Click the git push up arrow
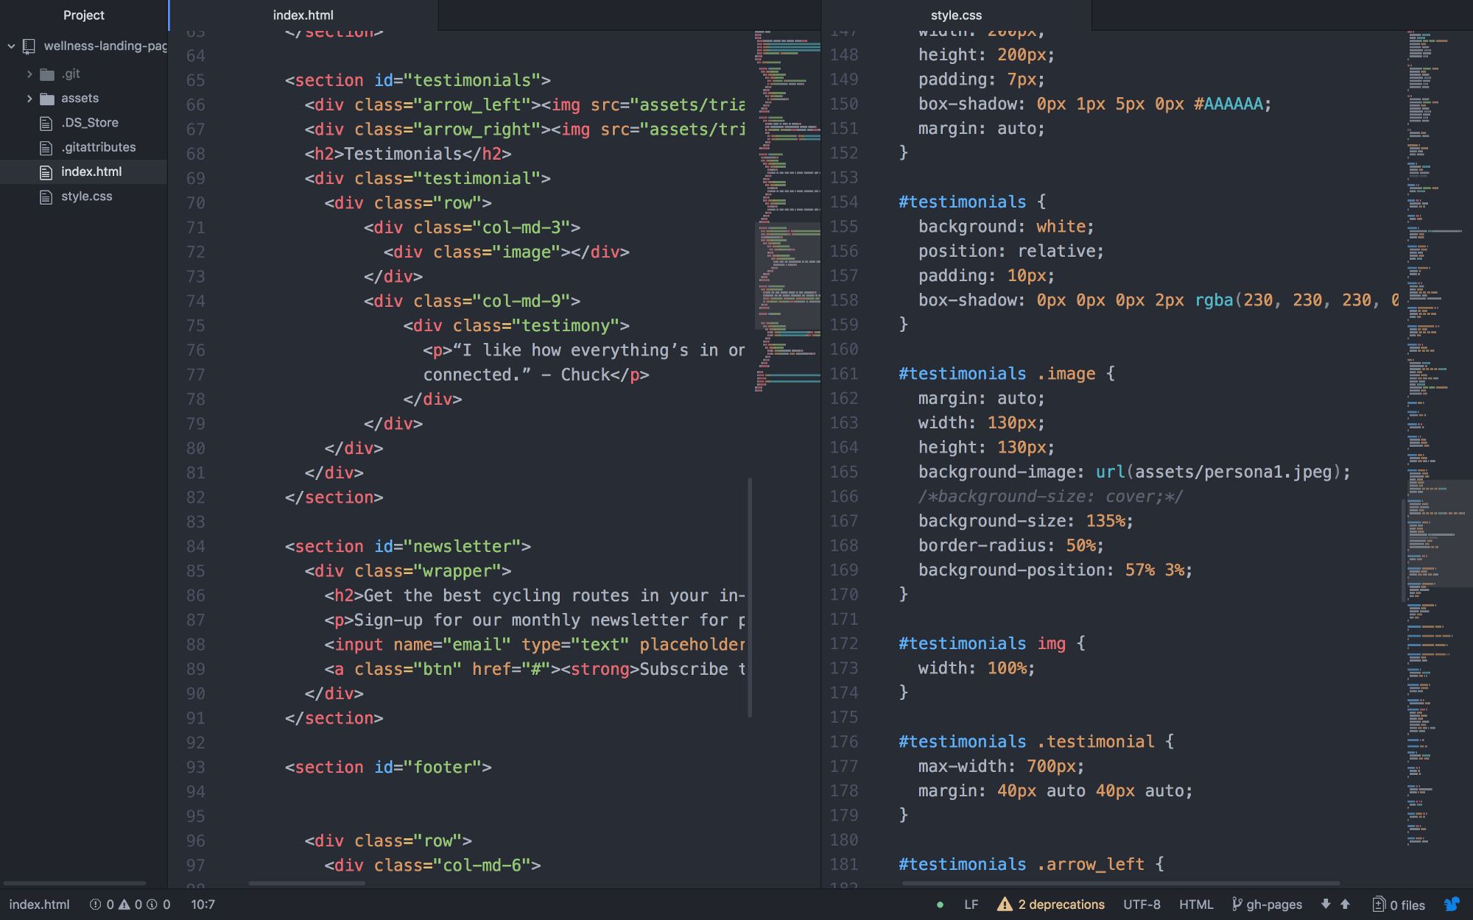The image size is (1473, 920). (1345, 905)
